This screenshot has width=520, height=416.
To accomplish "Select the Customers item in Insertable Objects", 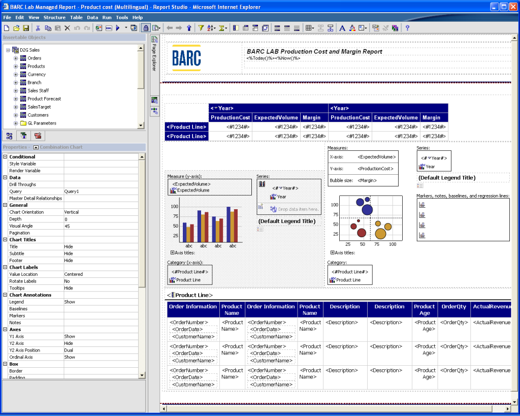I will (x=38, y=115).
